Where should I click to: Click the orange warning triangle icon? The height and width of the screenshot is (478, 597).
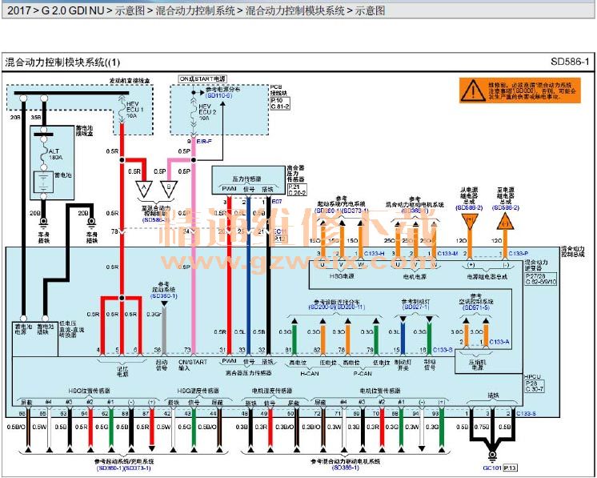click(473, 90)
